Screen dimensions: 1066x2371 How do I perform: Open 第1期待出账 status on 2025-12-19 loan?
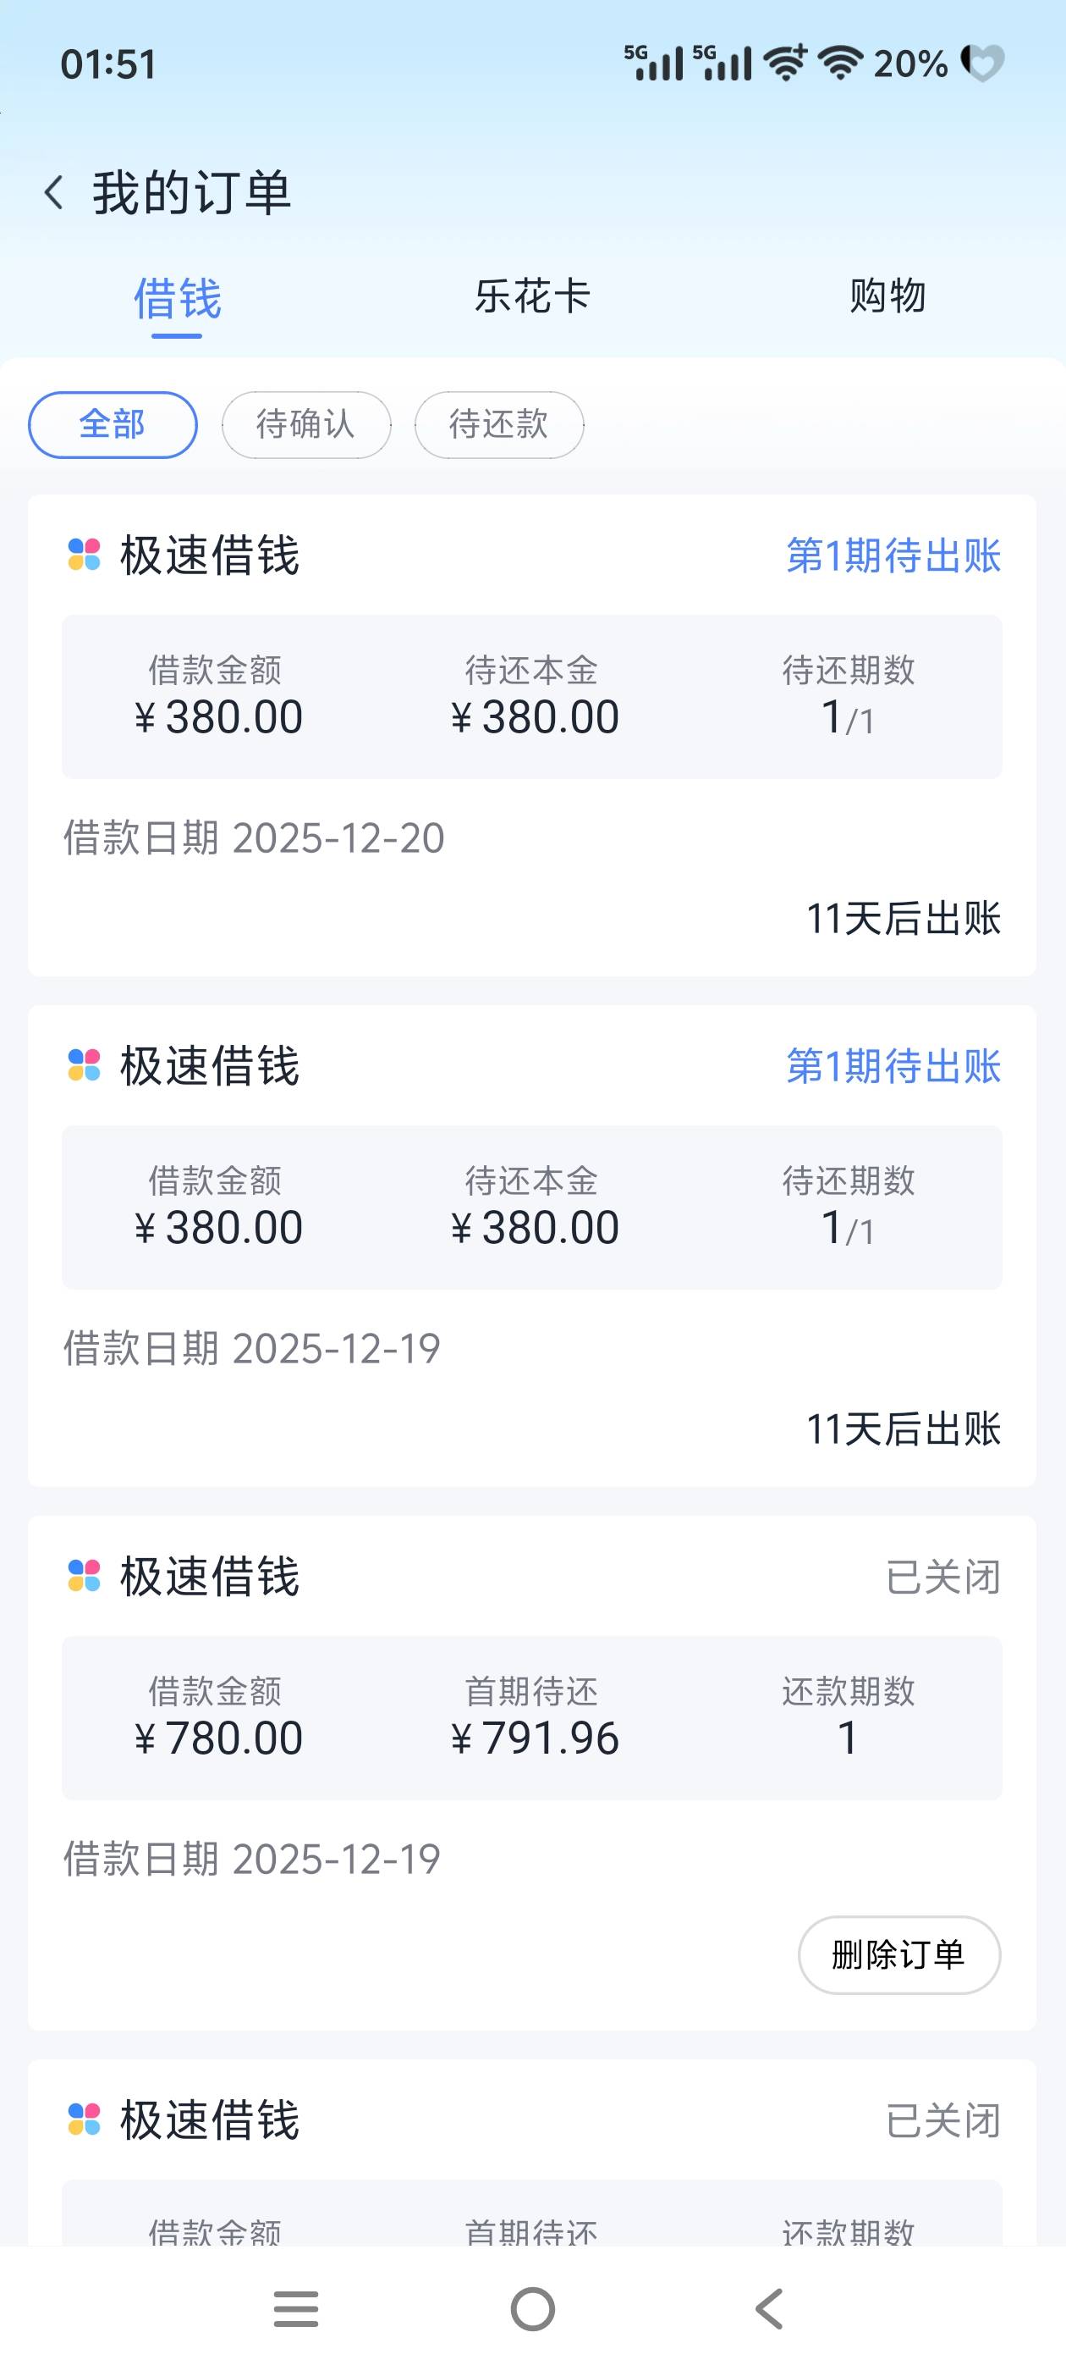click(893, 1067)
